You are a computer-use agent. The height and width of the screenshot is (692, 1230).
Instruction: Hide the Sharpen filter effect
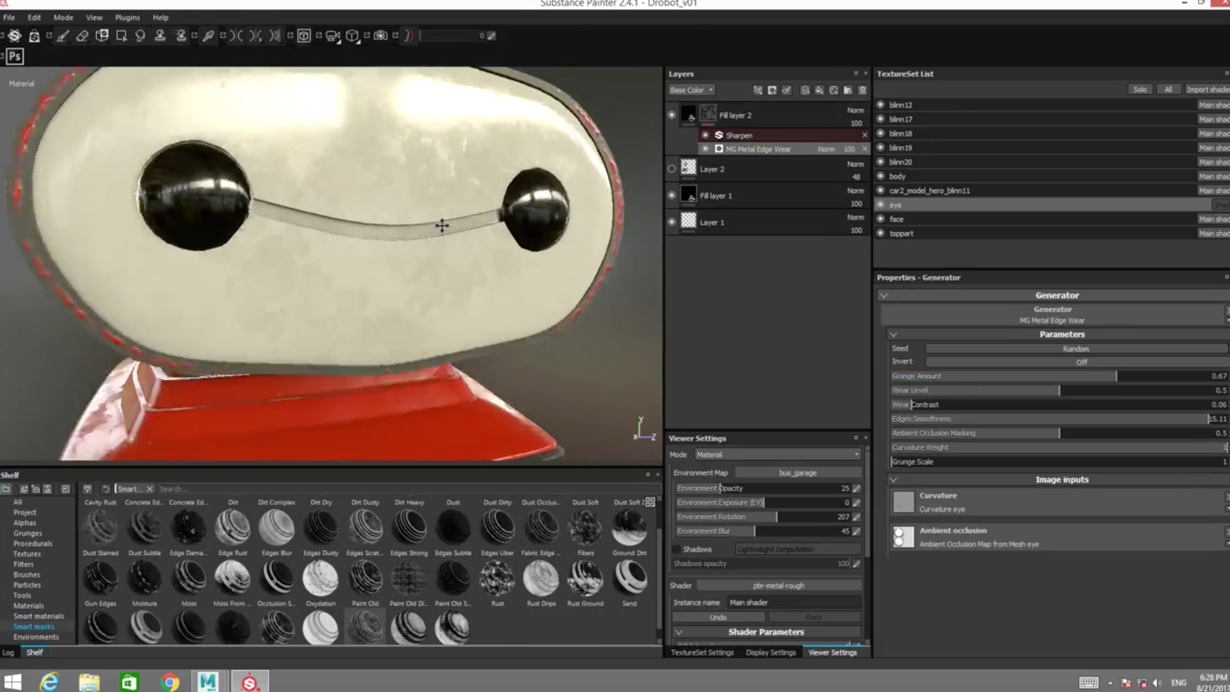point(705,135)
